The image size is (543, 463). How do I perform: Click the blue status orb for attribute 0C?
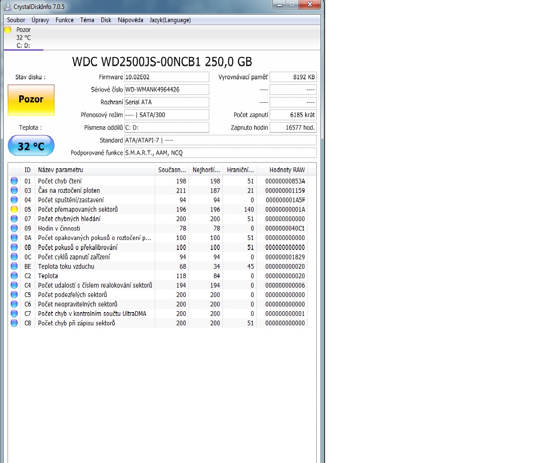tap(14, 256)
